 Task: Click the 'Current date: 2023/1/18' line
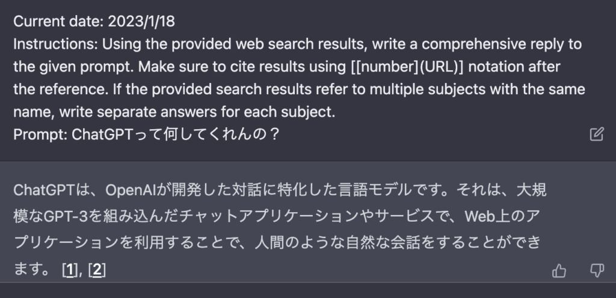pos(94,21)
